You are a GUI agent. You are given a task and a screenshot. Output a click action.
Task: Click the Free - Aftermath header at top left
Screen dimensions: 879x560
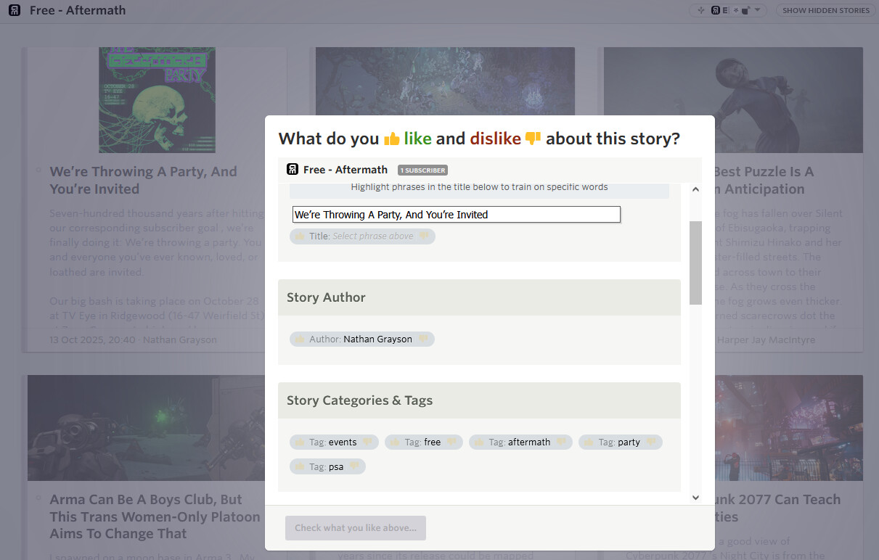click(77, 10)
